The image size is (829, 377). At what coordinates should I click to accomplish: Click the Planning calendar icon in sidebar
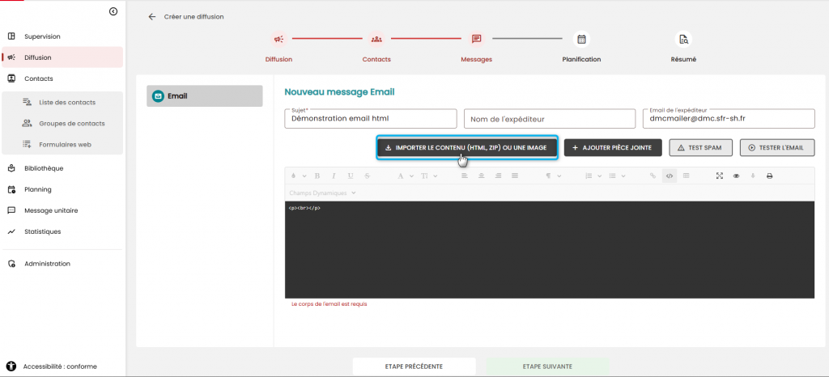tap(11, 189)
